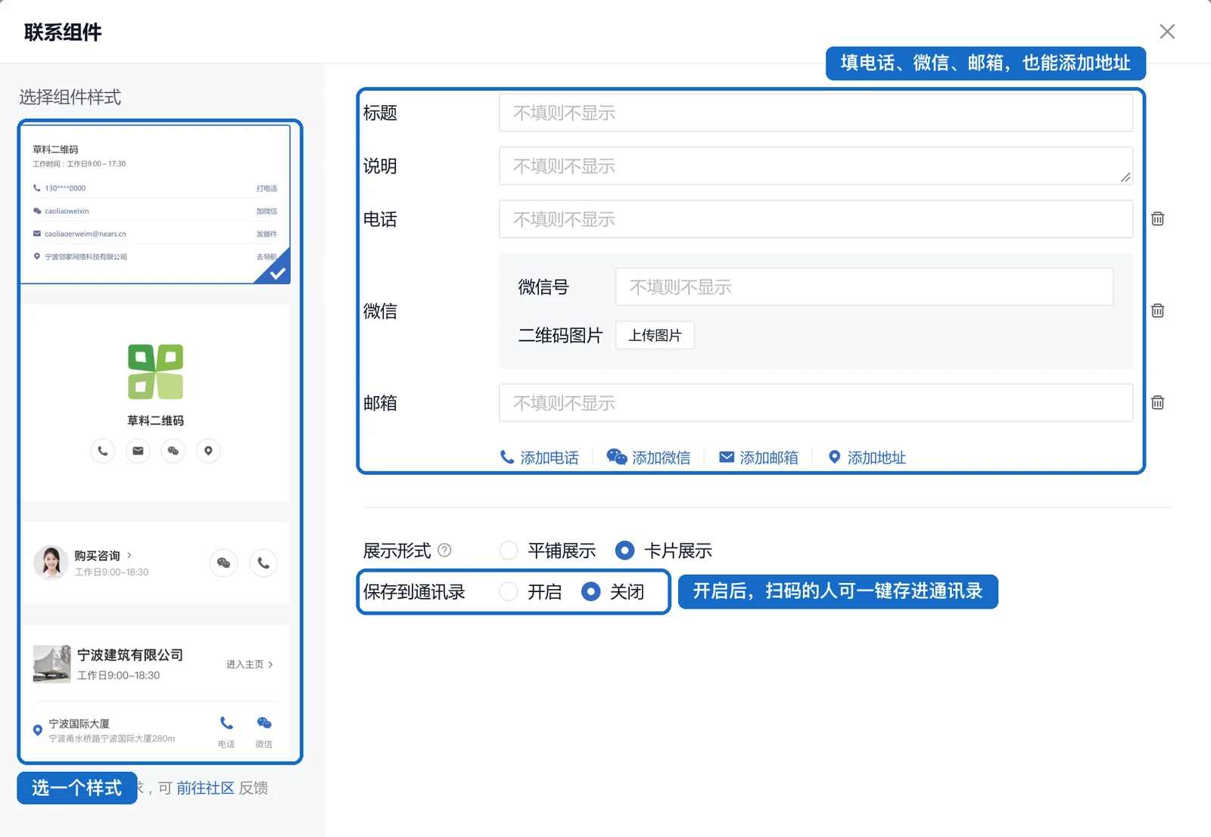Viewport: 1211px width, 837px height.
Task: Select the 草料二维码 logo style template
Action: coord(155,402)
